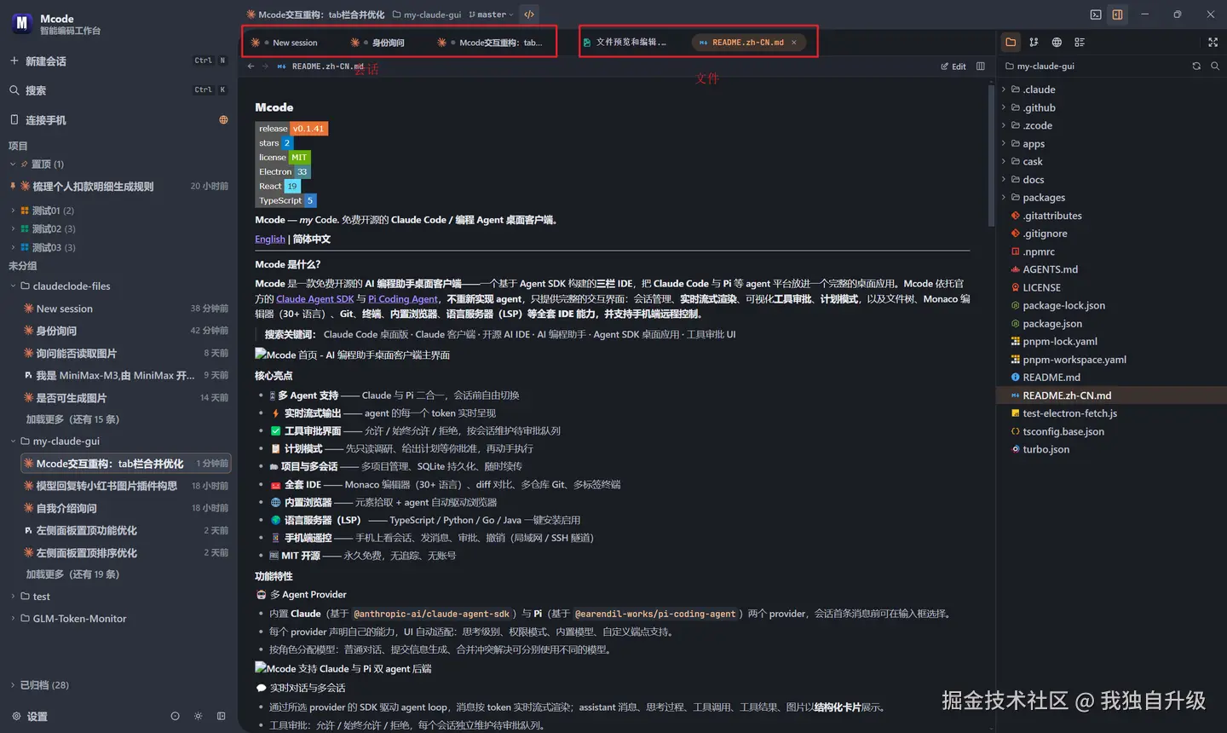
Task: Open the English README link
Action: point(270,239)
